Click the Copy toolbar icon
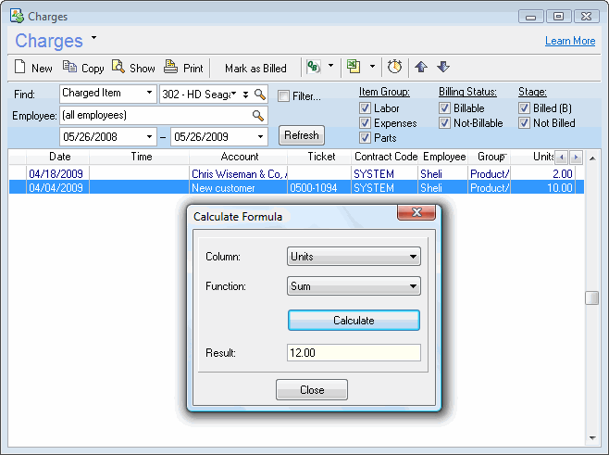609x455 pixels. tap(70, 68)
